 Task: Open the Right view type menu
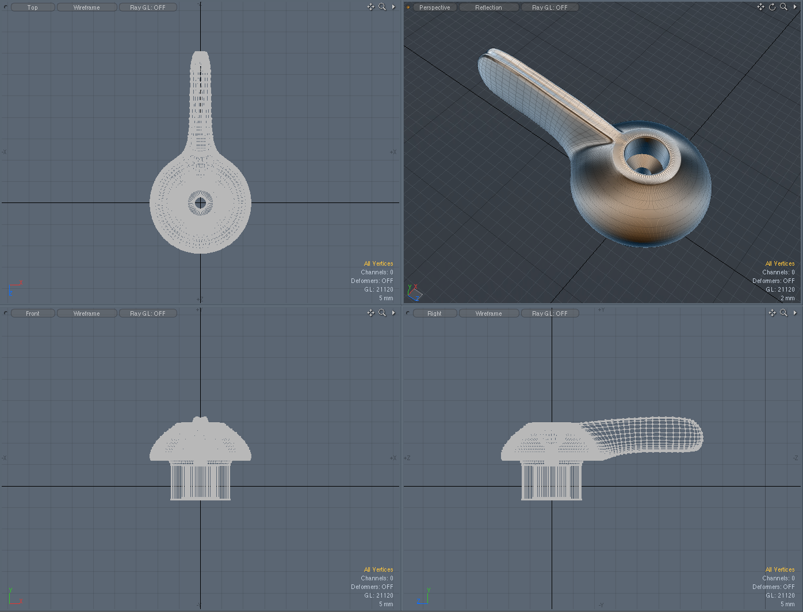click(434, 313)
